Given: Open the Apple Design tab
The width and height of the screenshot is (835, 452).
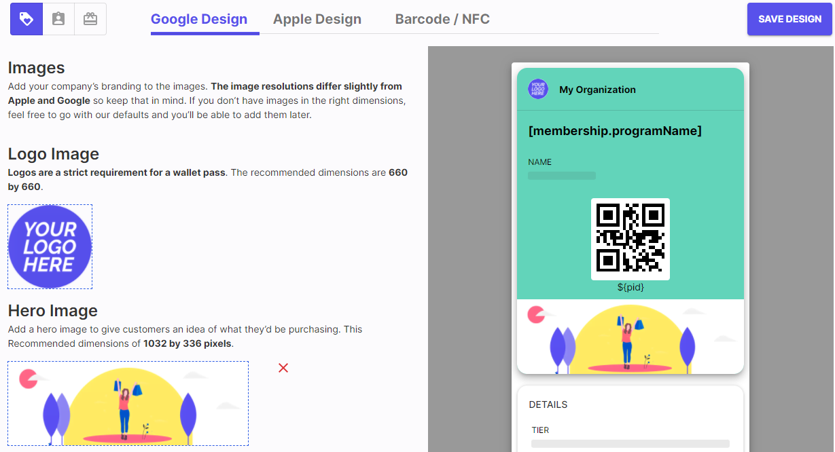Looking at the screenshot, I should point(317,19).
